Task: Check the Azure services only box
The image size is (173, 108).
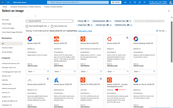Action: pyautogui.click(x=52, y=26)
